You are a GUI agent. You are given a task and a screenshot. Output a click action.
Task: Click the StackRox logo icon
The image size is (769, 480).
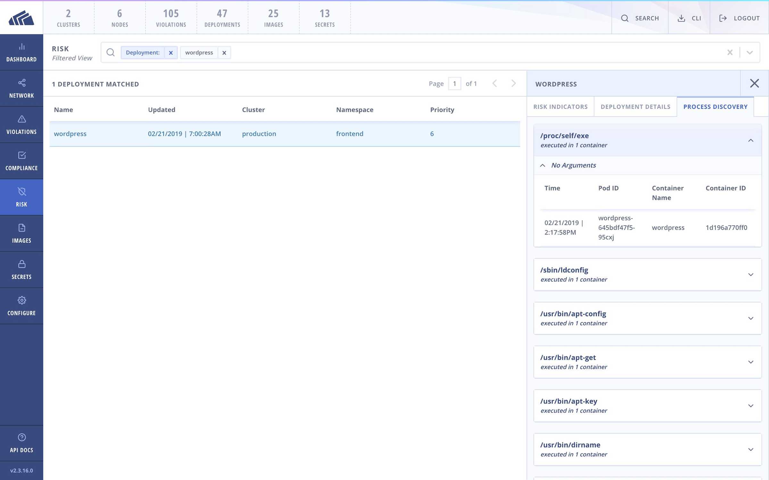coord(21,18)
